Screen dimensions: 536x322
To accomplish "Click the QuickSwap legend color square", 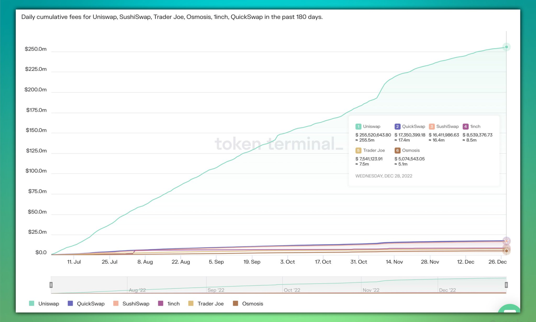I will click(70, 303).
